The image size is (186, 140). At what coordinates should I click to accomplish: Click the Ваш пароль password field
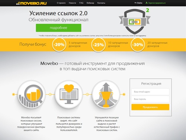coord(150,99)
